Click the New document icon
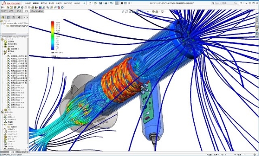 (90, 3)
